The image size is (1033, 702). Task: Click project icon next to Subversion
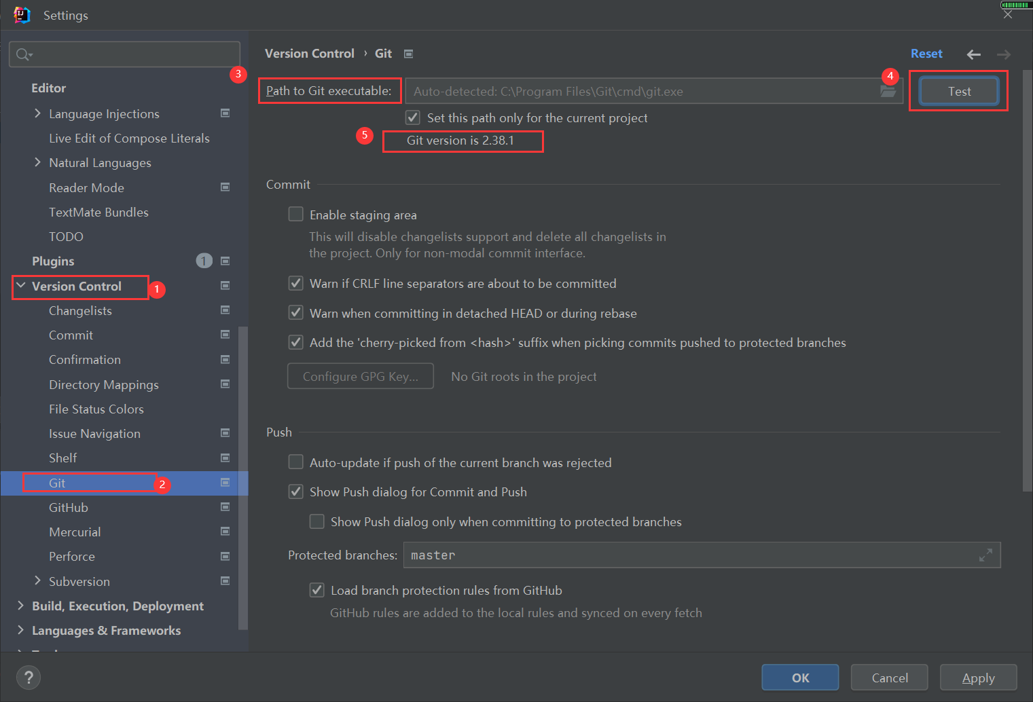click(x=225, y=581)
